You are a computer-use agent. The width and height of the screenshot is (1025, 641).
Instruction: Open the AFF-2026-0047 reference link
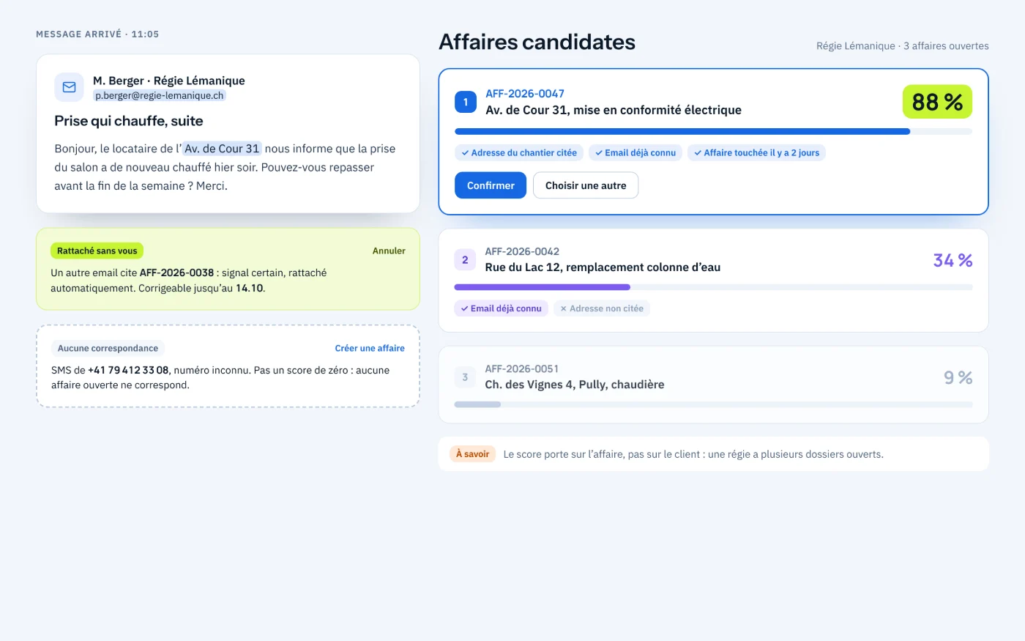[x=525, y=94]
